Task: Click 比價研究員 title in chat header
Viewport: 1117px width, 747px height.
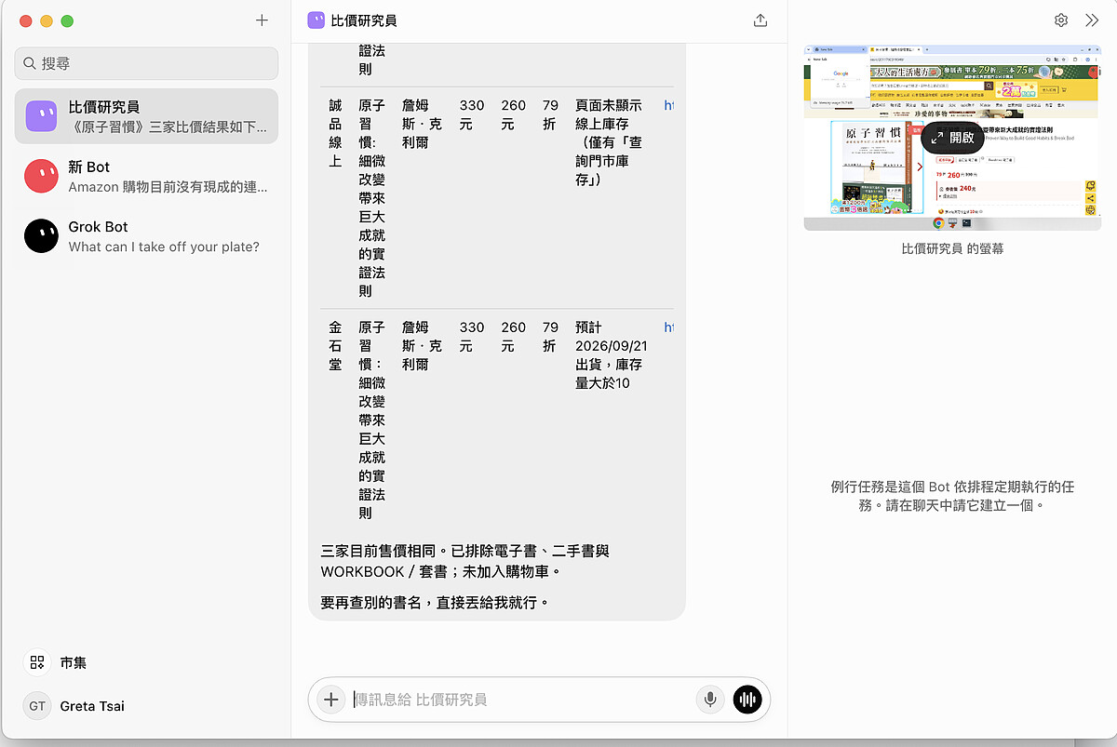Action: click(x=364, y=20)
